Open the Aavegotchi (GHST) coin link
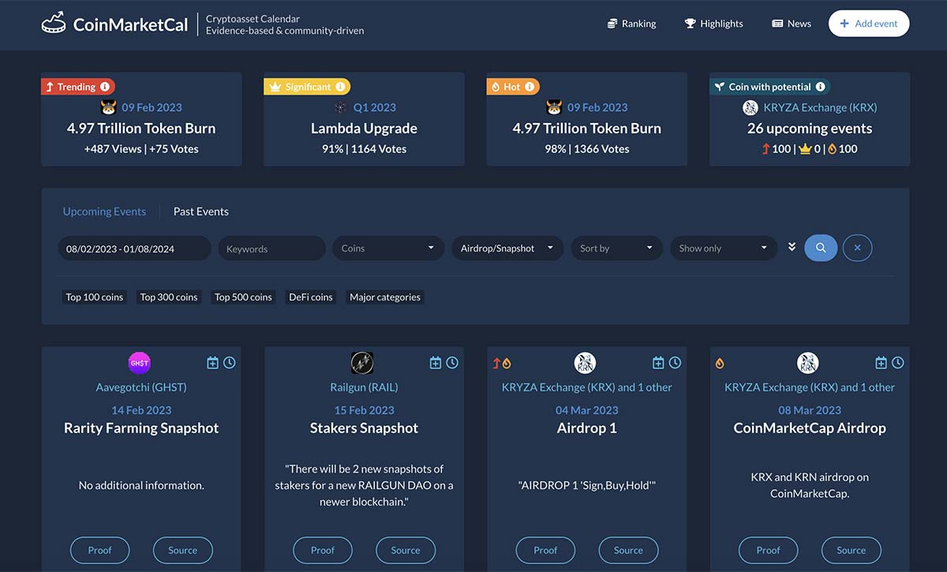The width and height of the screenshot is (947, 572). 141,387
